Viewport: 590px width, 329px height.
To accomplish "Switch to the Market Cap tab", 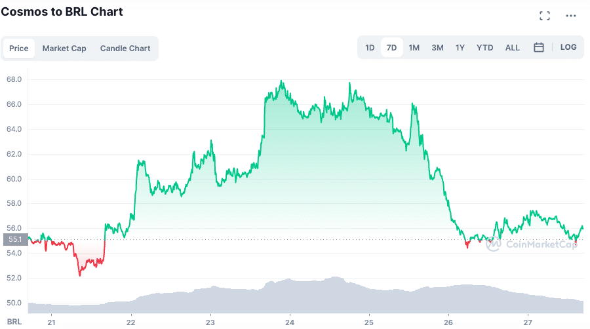I will [x=64, y=48].
